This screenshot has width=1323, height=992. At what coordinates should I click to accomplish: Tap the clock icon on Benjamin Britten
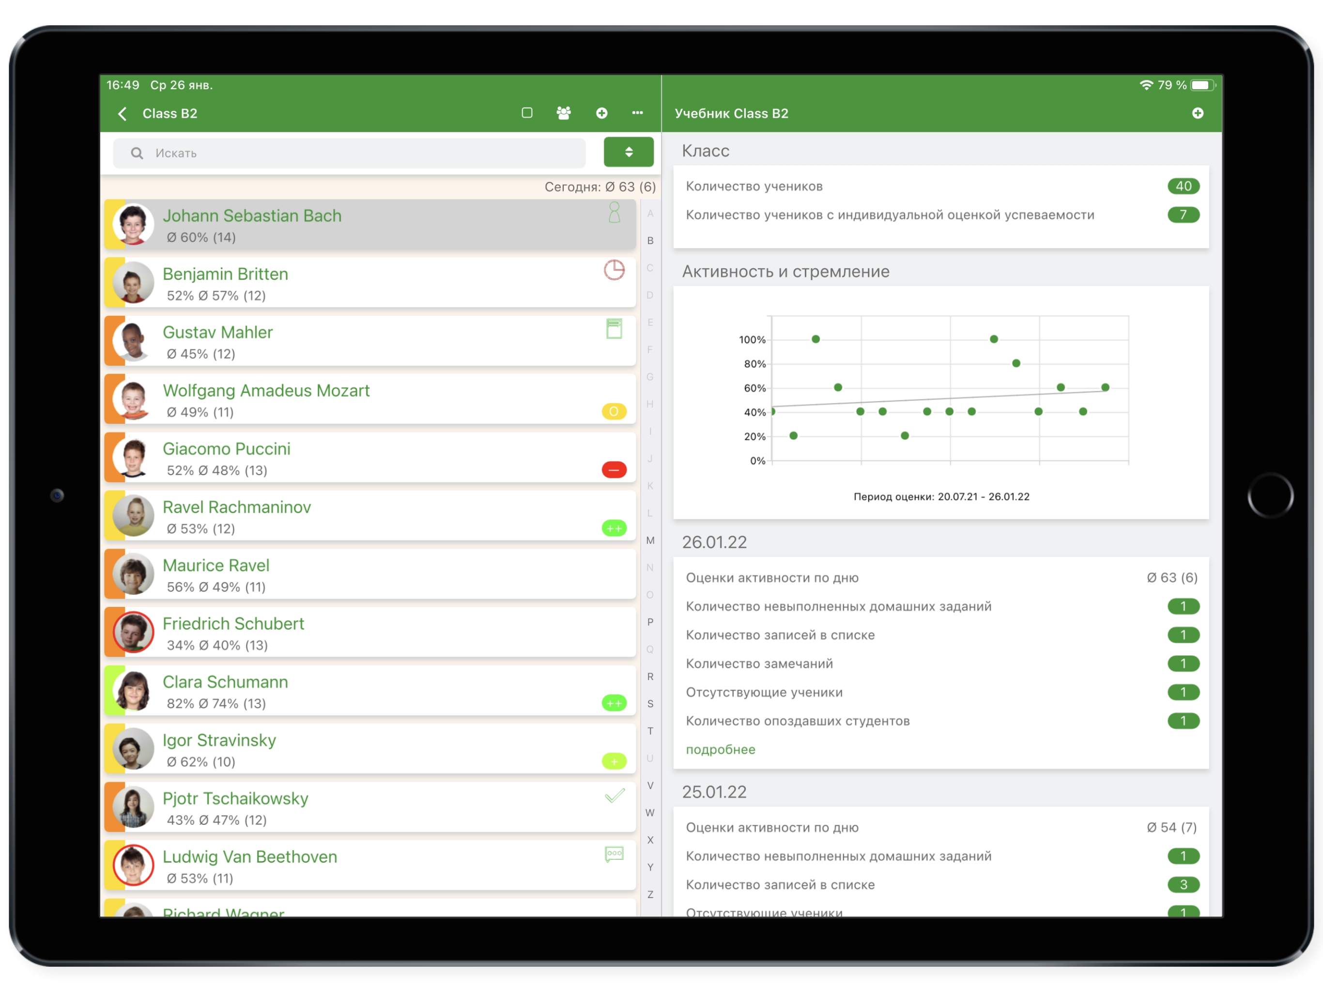[614, 270]
